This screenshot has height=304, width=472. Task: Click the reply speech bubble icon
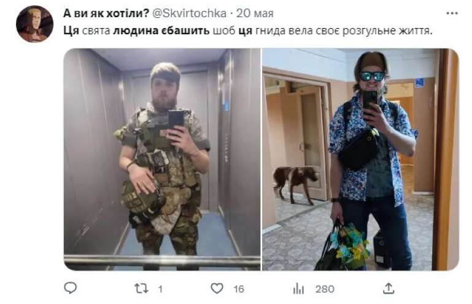(x=71, y=288)
